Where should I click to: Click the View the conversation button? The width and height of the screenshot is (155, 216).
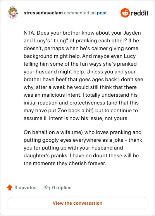77,203
